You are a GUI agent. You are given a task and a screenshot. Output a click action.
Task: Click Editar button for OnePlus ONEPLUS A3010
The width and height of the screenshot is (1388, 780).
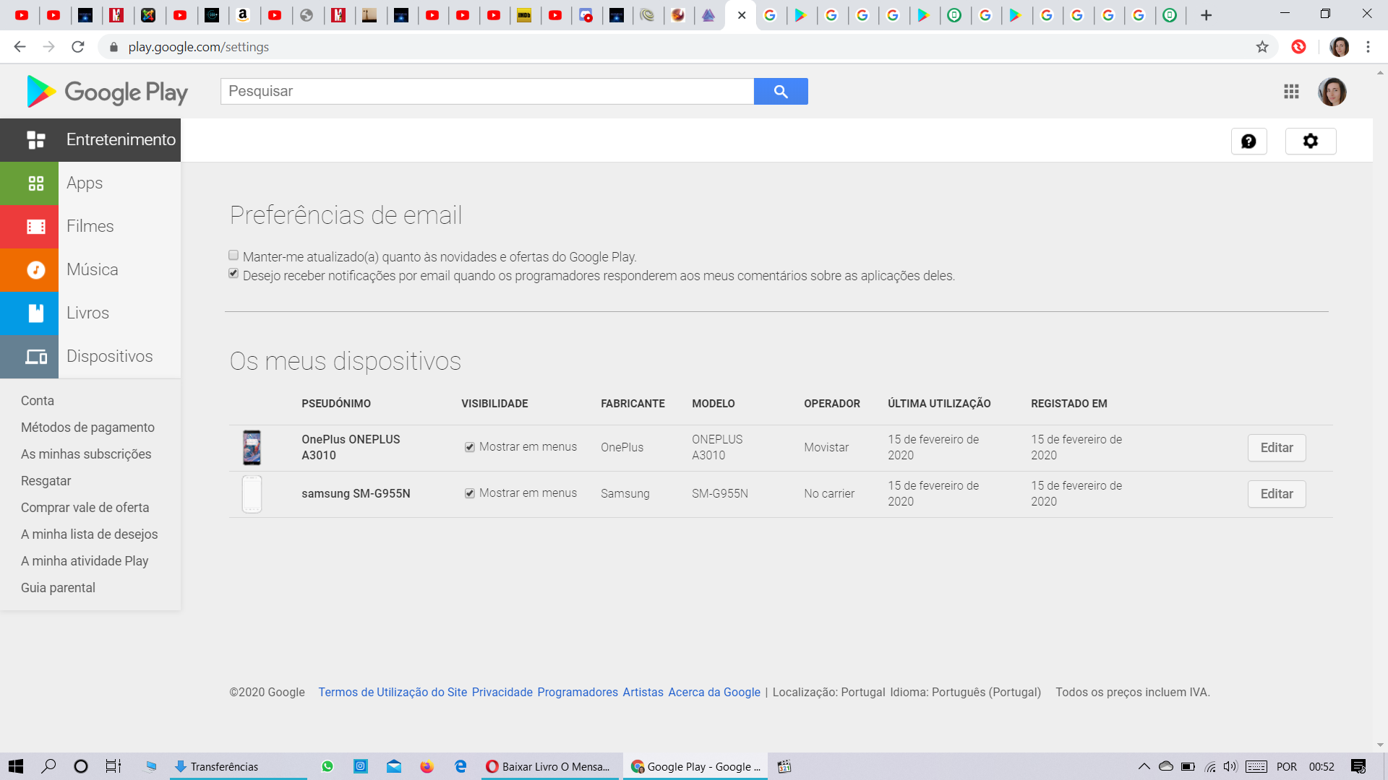tap(1277, 448)
